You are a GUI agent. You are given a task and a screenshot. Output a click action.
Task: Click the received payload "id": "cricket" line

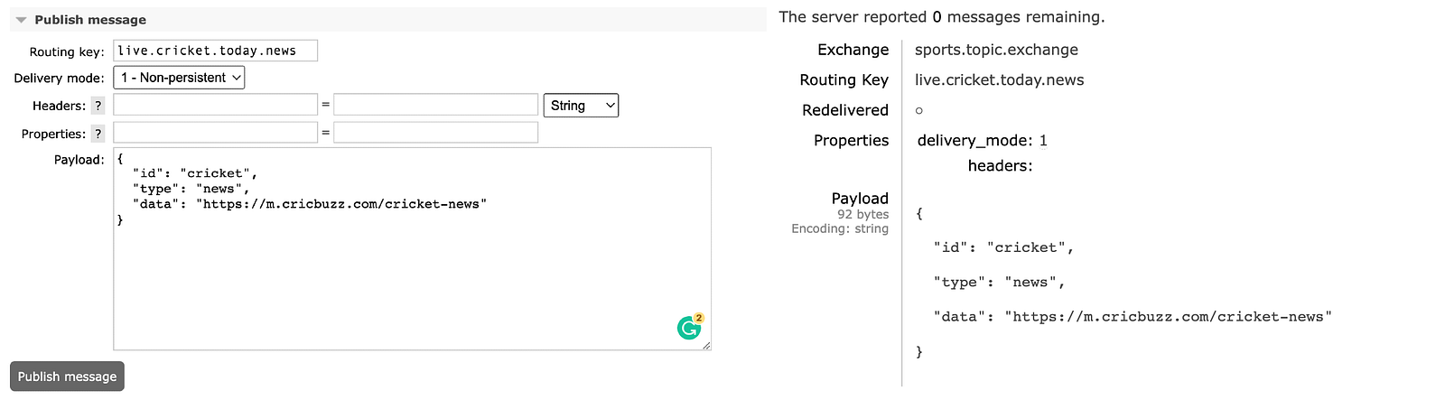[1003, 247]
